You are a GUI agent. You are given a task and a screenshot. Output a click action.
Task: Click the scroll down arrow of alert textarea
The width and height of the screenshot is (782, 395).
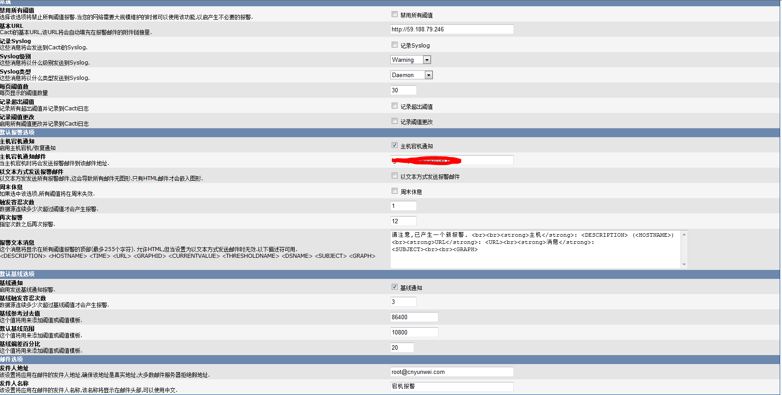coord(684,265)
